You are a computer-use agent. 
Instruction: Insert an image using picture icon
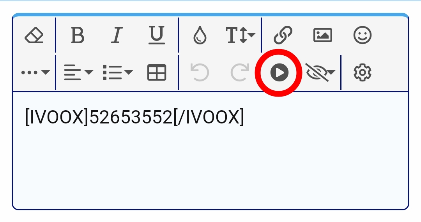click(x=323, y=35)
